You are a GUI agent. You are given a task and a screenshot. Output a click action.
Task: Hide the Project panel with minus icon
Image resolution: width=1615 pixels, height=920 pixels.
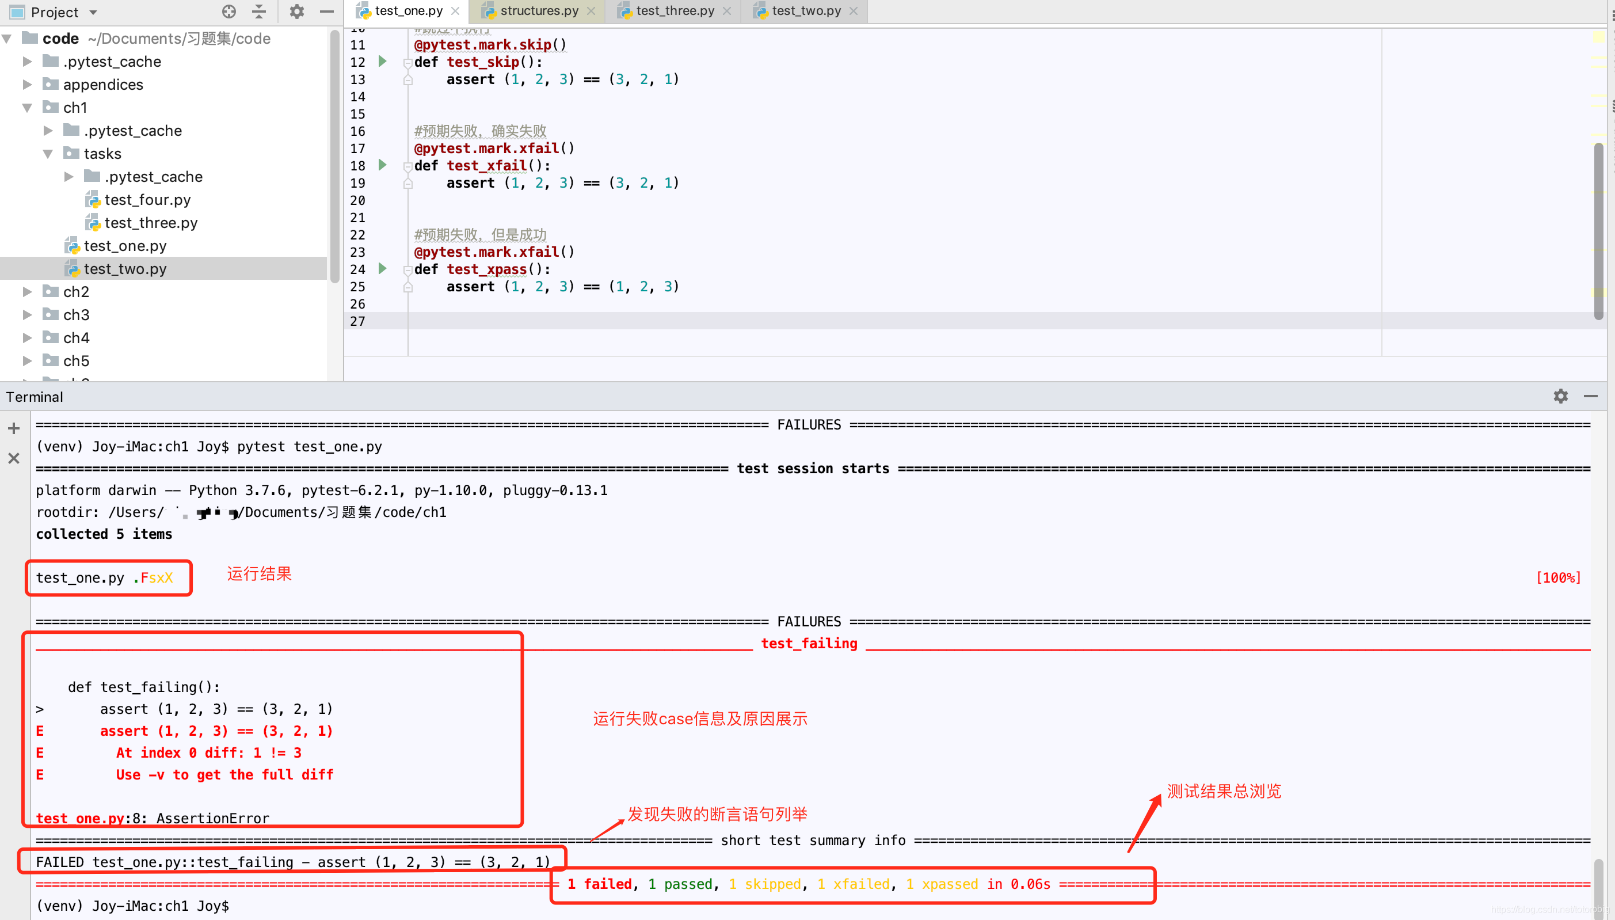(x=326, y=12)
